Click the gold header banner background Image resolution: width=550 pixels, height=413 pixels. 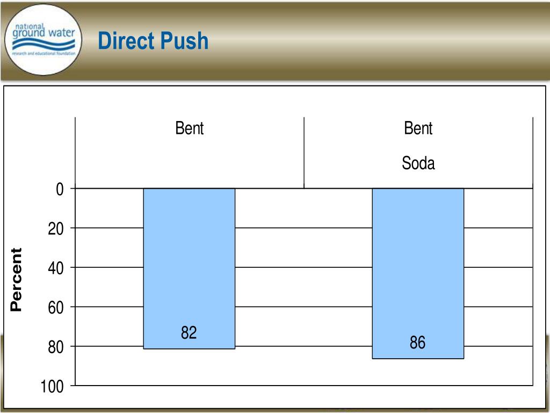351,40
